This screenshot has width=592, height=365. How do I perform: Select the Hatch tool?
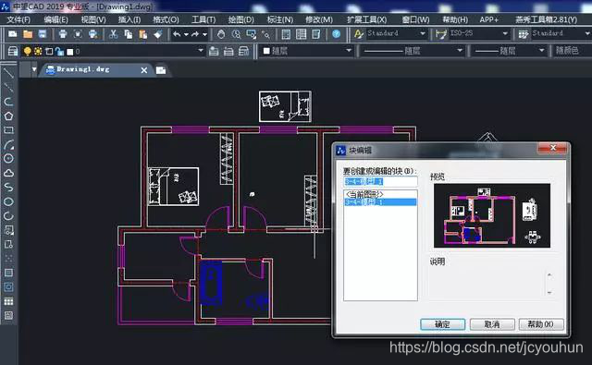coord(8,273)
